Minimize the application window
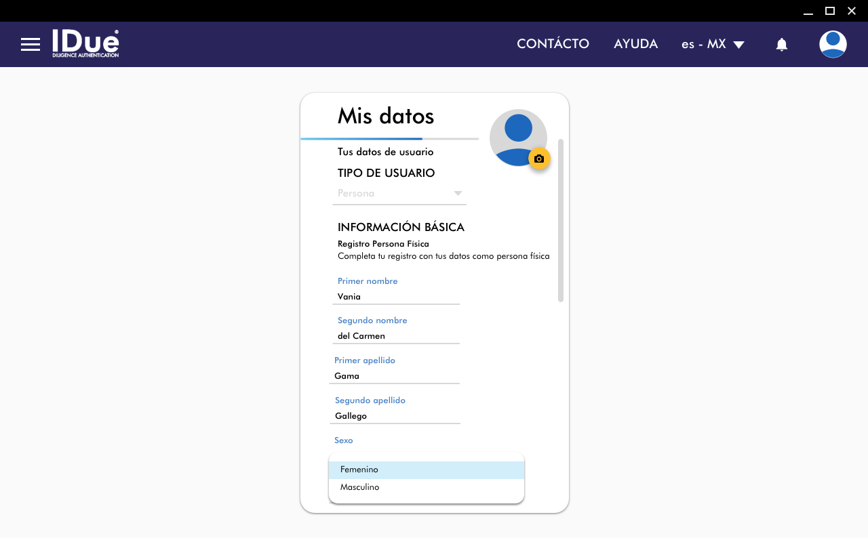The width and height of the screenshot is (868, 538). coord(808,11)
